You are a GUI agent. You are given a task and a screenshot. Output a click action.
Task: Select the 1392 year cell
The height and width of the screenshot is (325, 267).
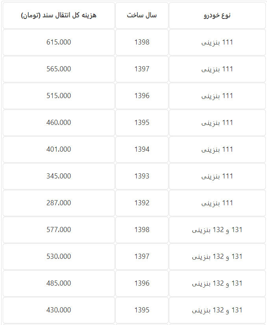[x=142, y=203]
